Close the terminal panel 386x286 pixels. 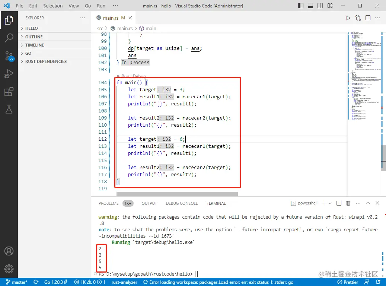[x=377, y=203]
